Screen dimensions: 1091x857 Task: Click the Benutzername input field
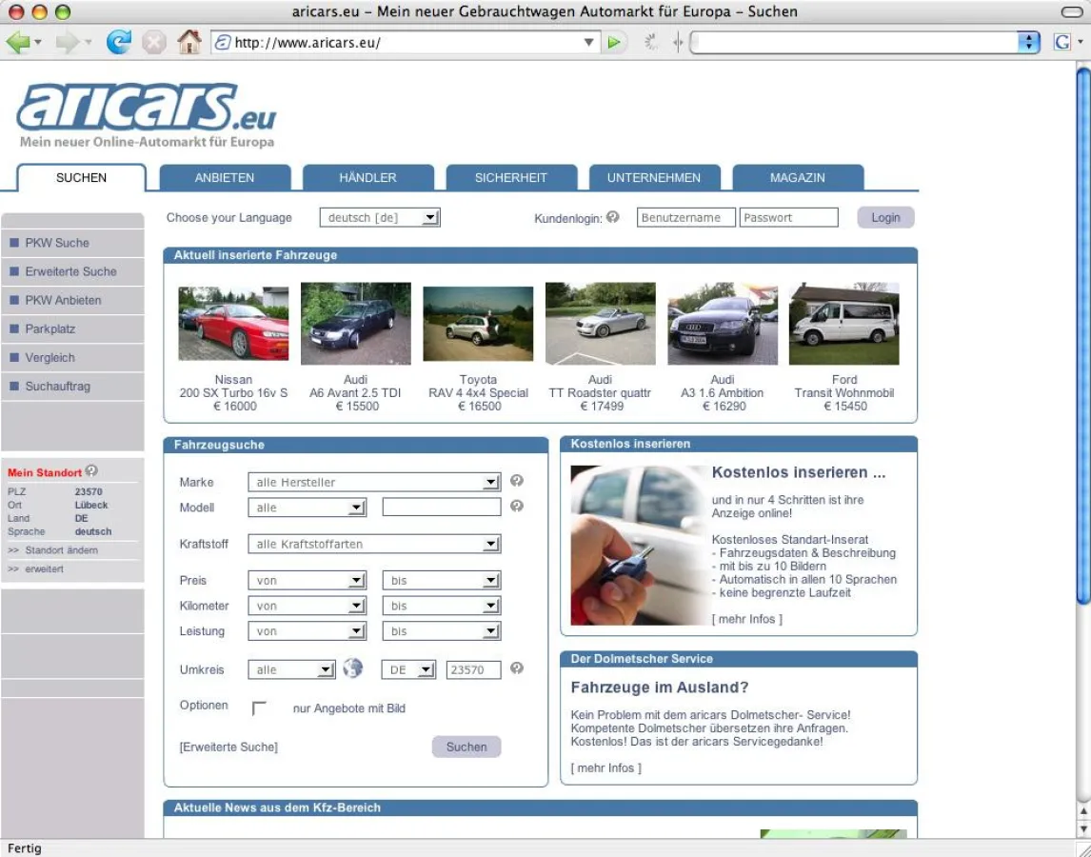click(x=685, y=217)
